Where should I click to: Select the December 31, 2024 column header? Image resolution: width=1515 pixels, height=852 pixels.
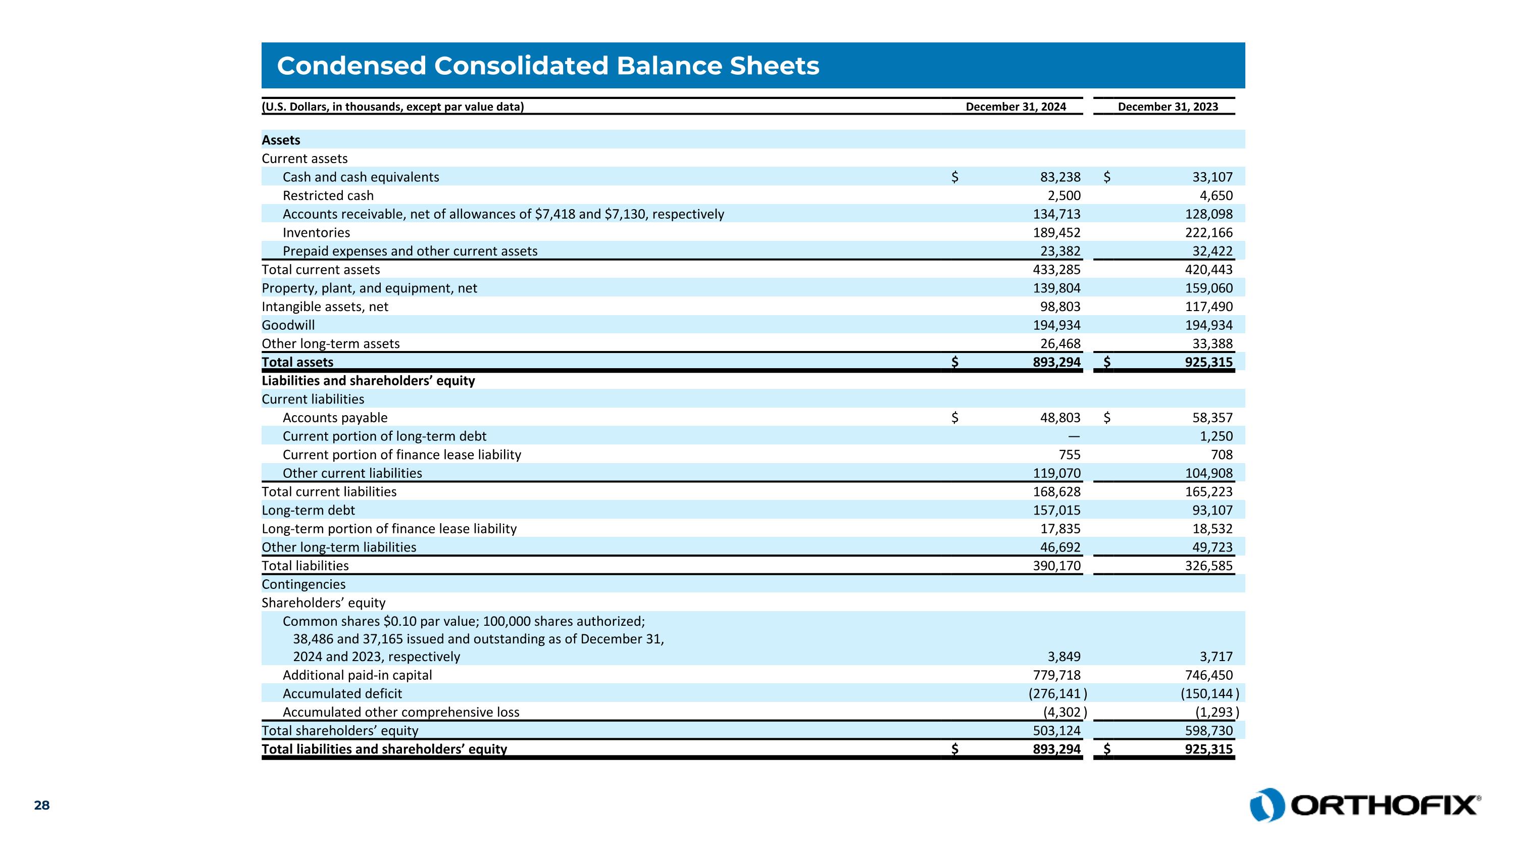pos(1015,107)
